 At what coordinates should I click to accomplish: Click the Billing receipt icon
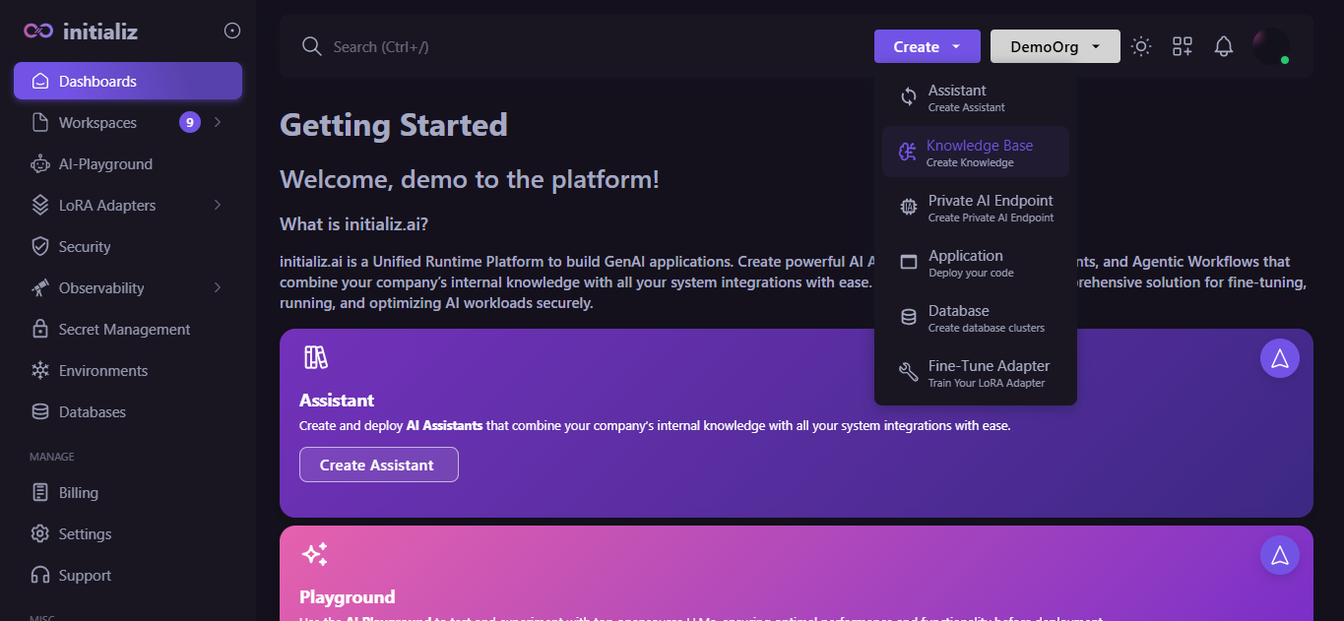click(x=40, y=492)
